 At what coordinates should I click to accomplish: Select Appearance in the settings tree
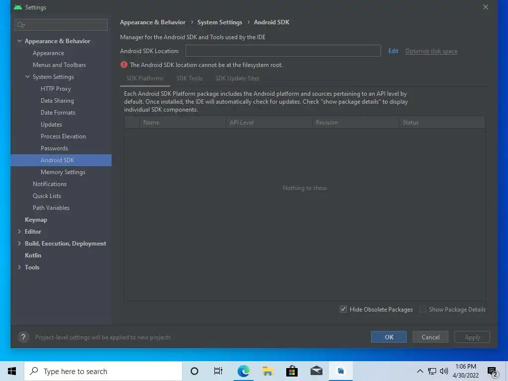(x=48, y=53)
